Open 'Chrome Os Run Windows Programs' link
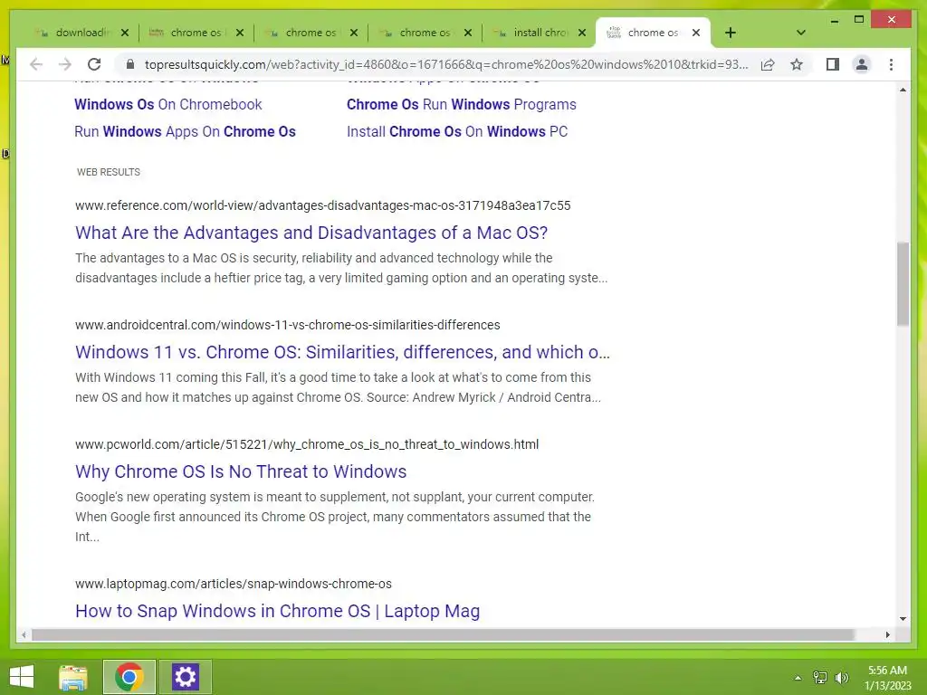 (x=461, y=105)
